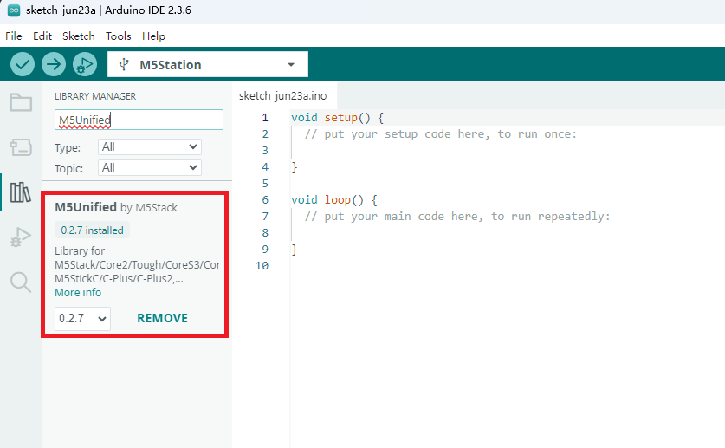Click the 'void loop() {' code line
The width and height of the screenshot is (725, 448).
pyautogui.click(x=334, y=199)
